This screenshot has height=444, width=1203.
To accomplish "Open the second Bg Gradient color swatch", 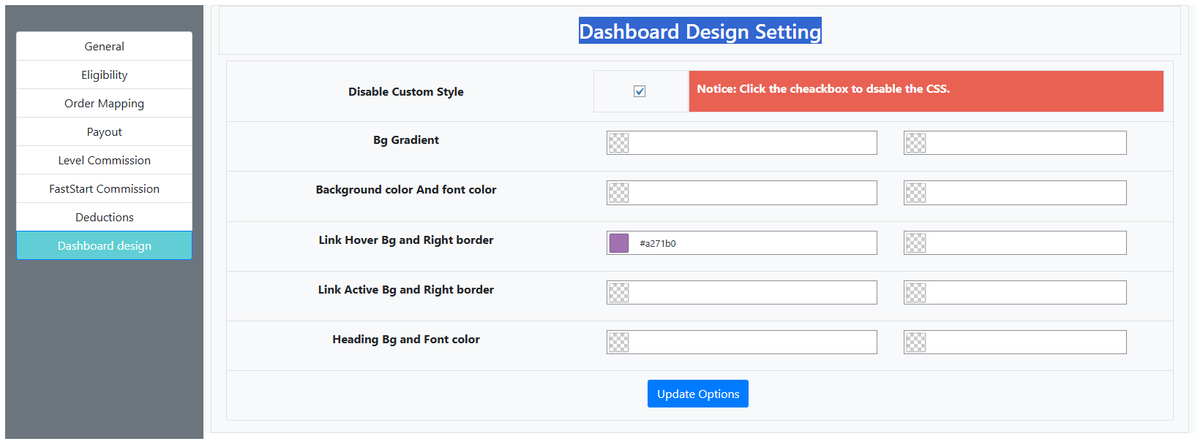I will (x=916, y=143).
